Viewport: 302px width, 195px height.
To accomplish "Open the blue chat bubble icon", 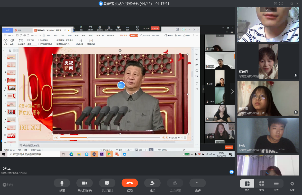I will 232,172.
